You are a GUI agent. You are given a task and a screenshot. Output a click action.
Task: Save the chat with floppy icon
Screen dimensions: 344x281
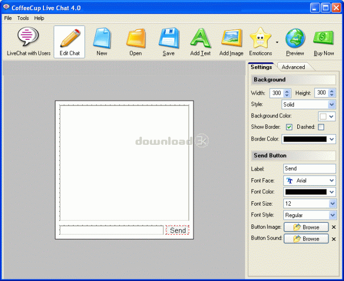pyautogui.click(x=168, y=42)
